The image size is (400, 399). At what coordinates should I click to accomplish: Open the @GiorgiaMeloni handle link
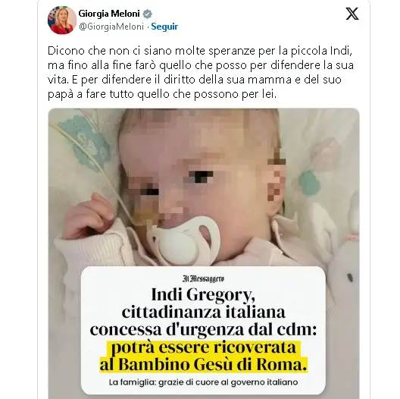pyautogui.click(x=111, y=27)
